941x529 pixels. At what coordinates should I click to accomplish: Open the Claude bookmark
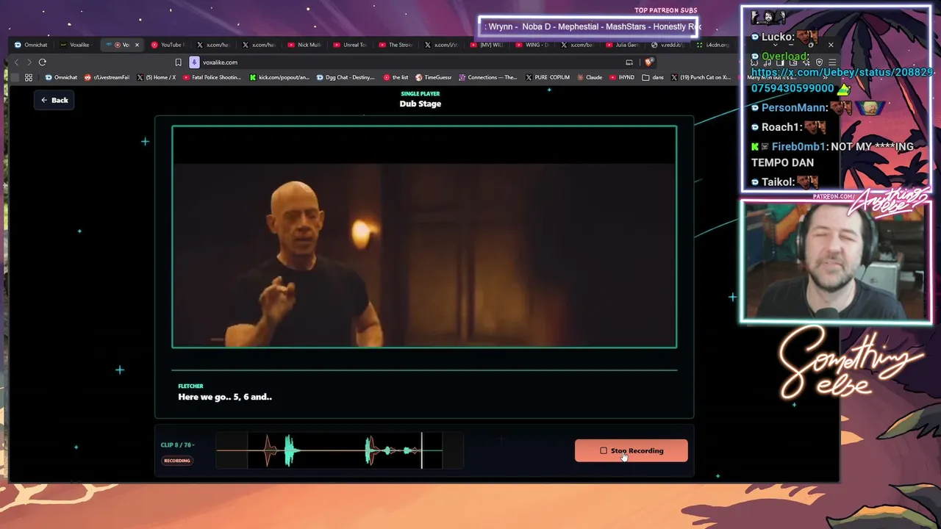click(x=590, y=77)
